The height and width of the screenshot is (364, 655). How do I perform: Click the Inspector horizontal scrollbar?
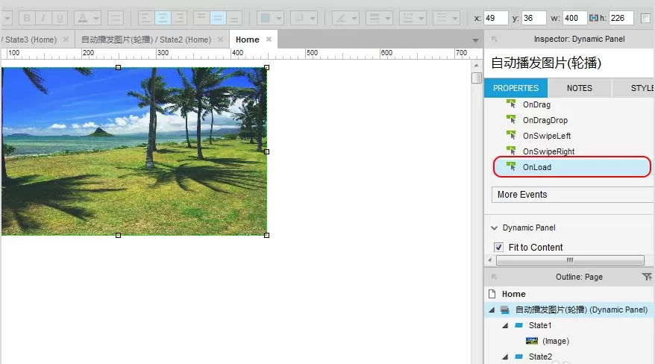pyautogui.click(x=570, y=260)
